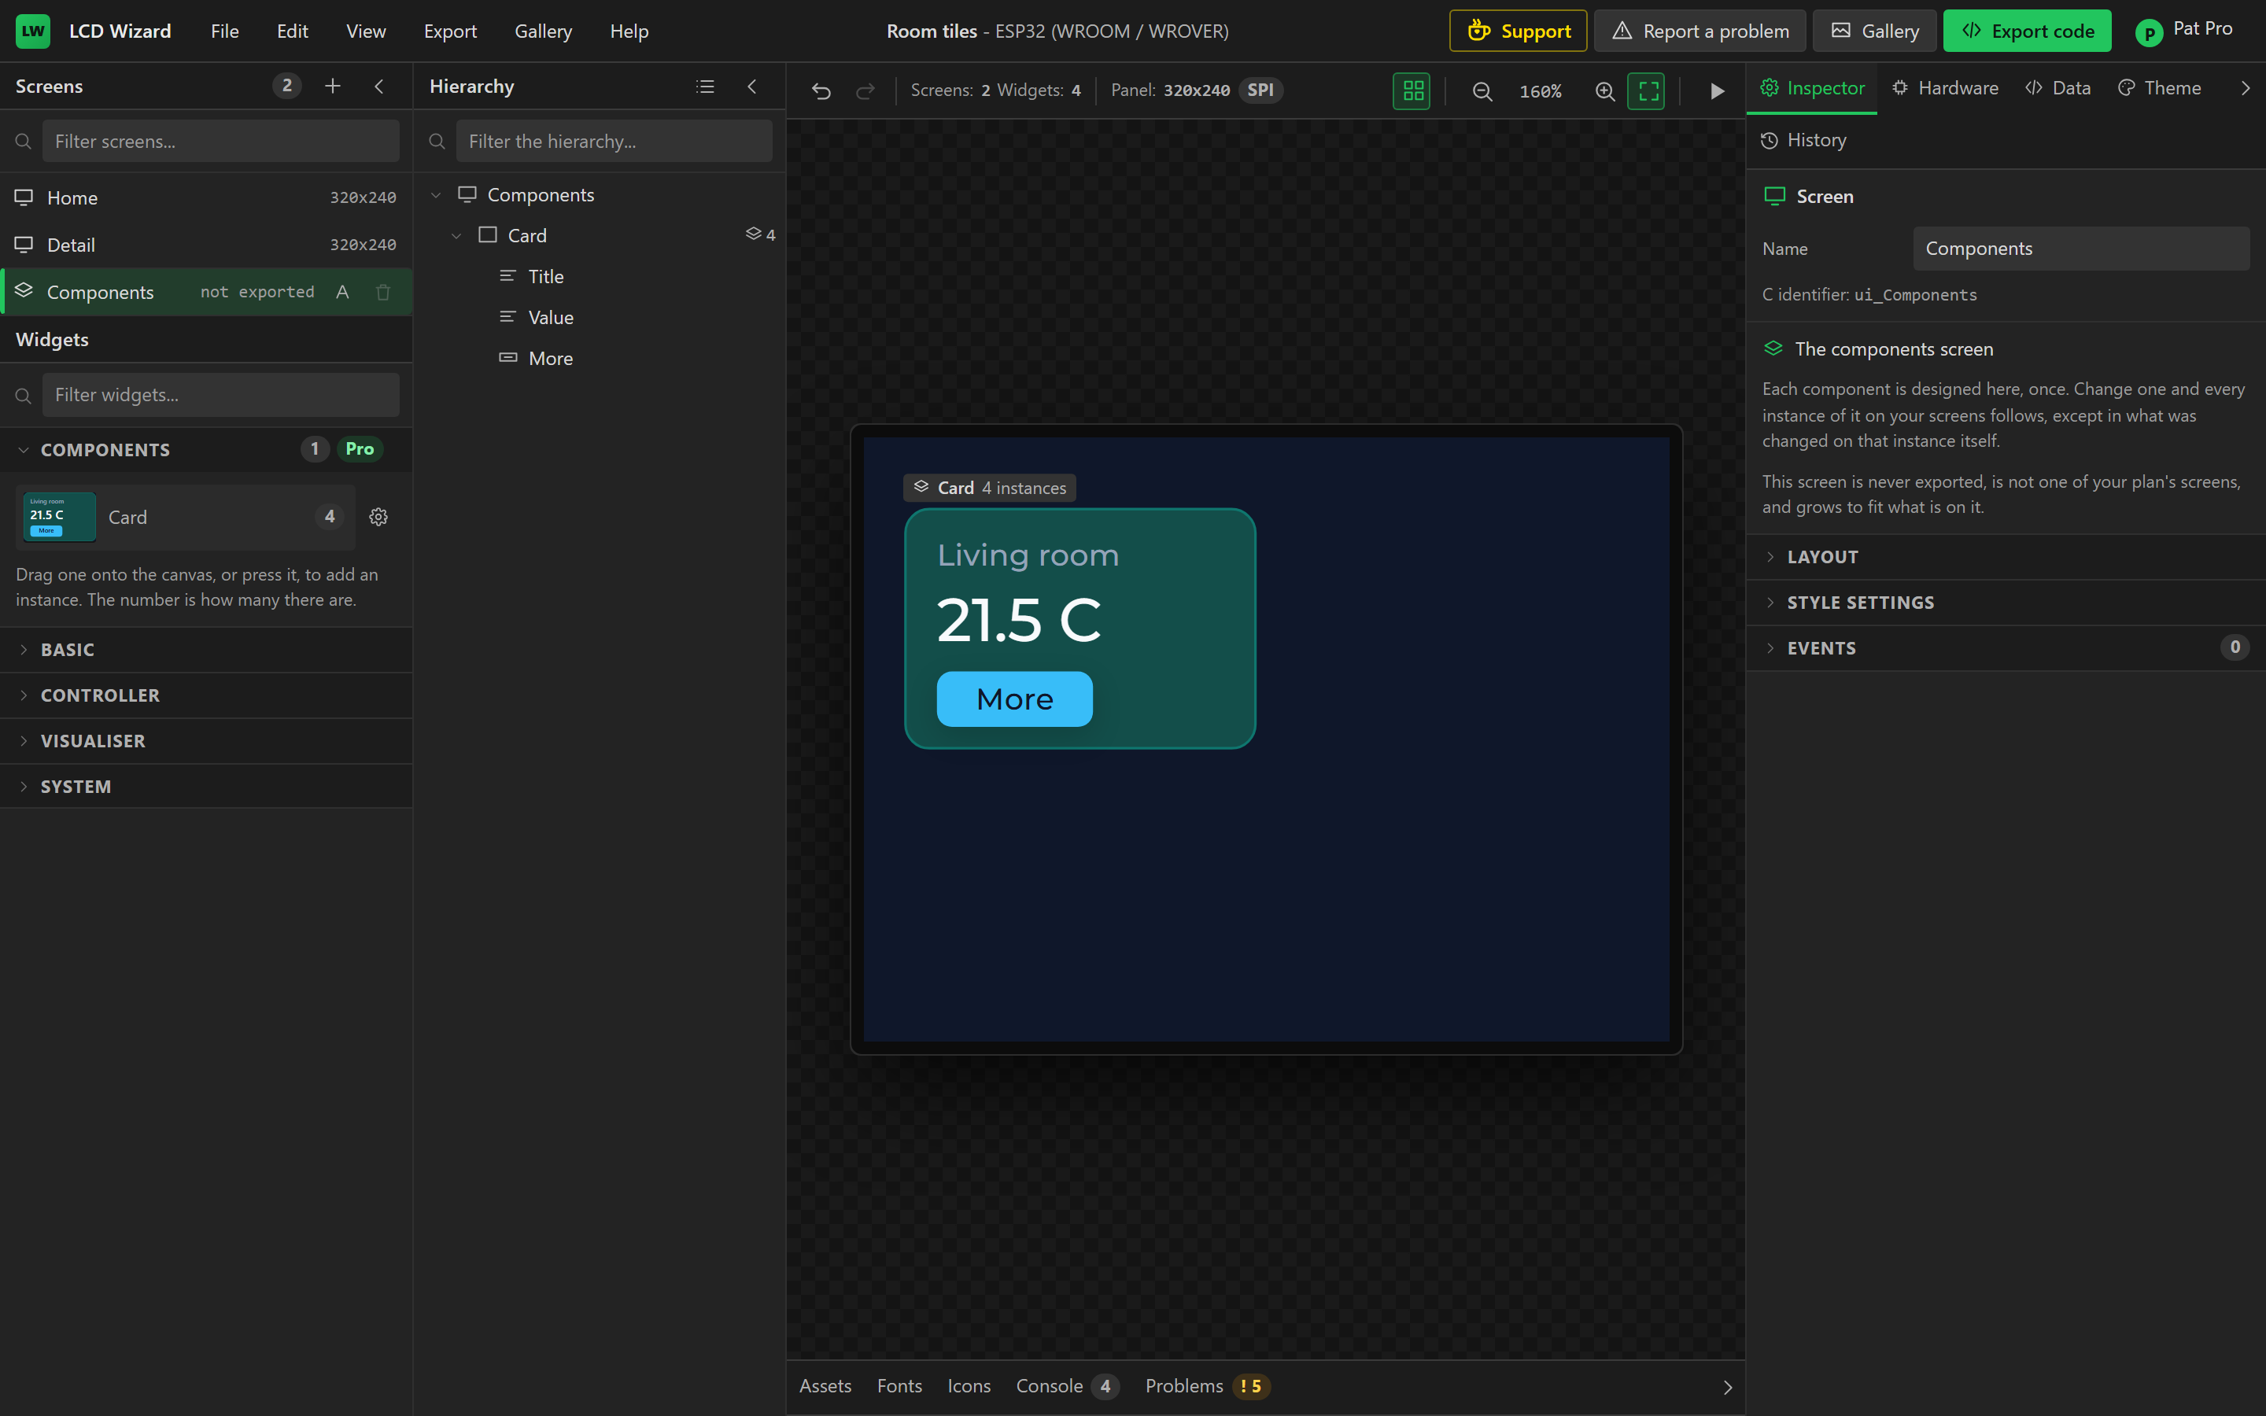Collapse the COMPONENTS widget section
The height and width of the screenshot is (1416, 2266).
tap(206, 449)
